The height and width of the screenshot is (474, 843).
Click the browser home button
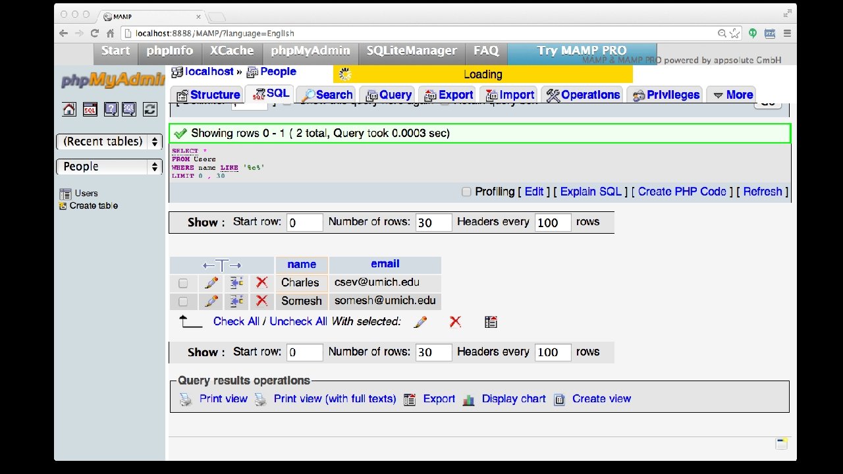(111, 33)
